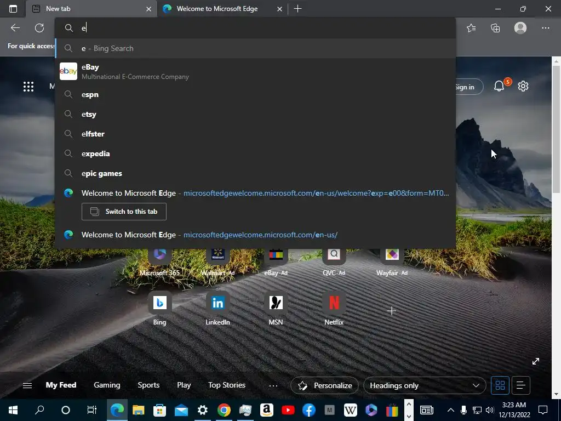Open the profile avatar icon
The image size is (561, 421).
[x=520, y=28]
